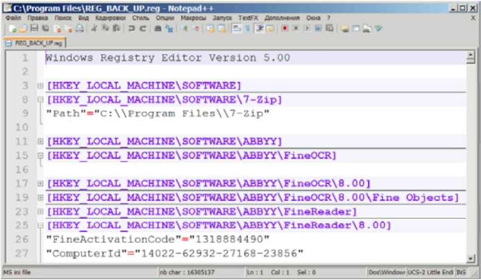Start macro recording with red dot icon

285,29
